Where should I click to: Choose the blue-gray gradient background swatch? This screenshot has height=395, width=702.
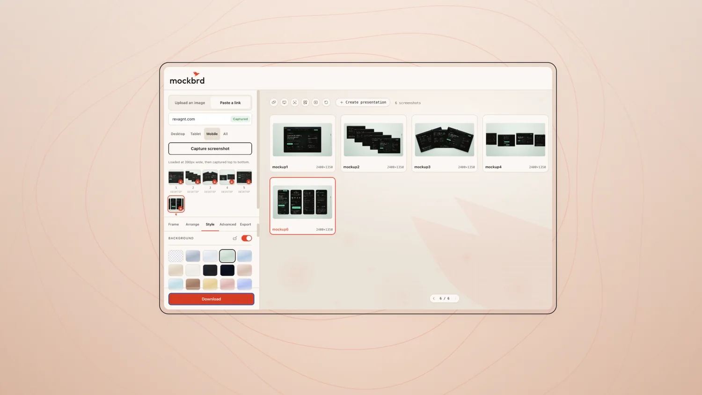point(193,256)
